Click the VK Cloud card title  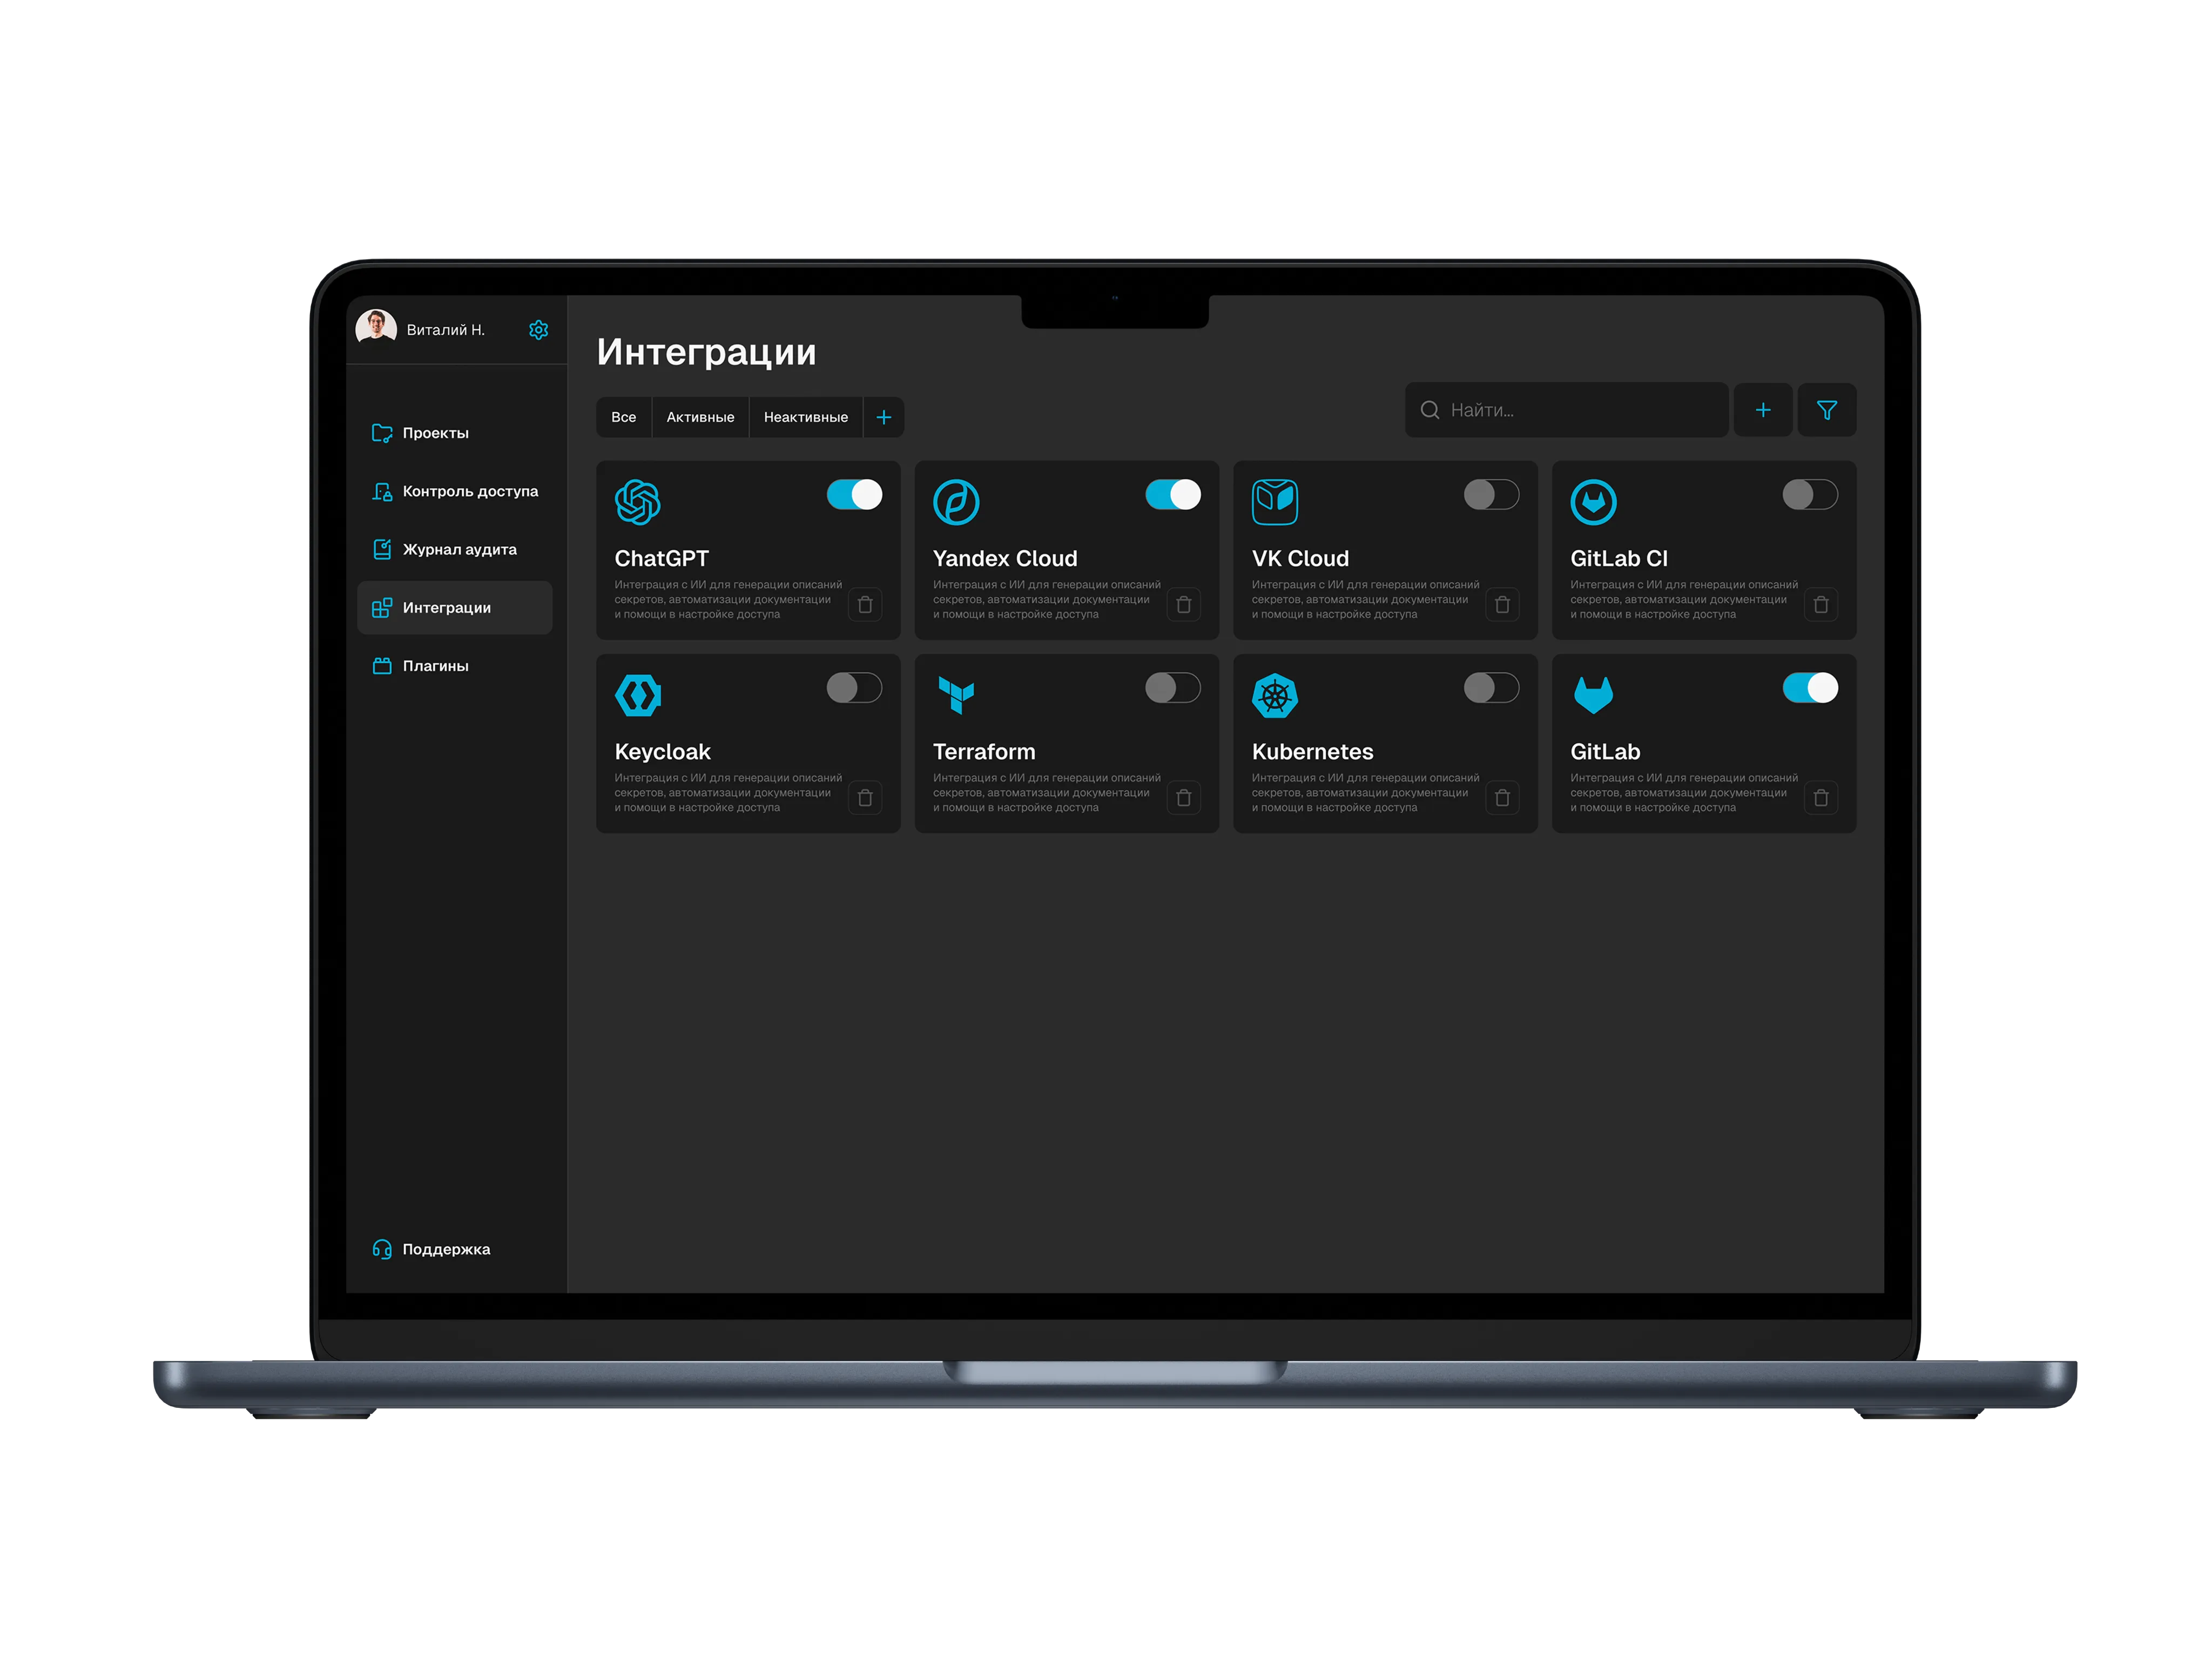pyautogui.click(x=1300, y=558)
